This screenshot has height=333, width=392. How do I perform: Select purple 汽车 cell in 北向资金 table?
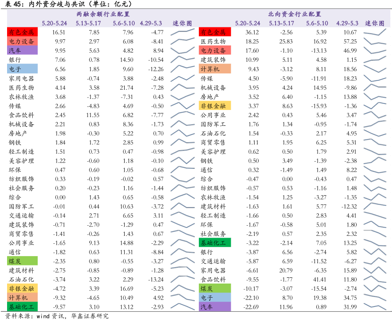point(215,307)
